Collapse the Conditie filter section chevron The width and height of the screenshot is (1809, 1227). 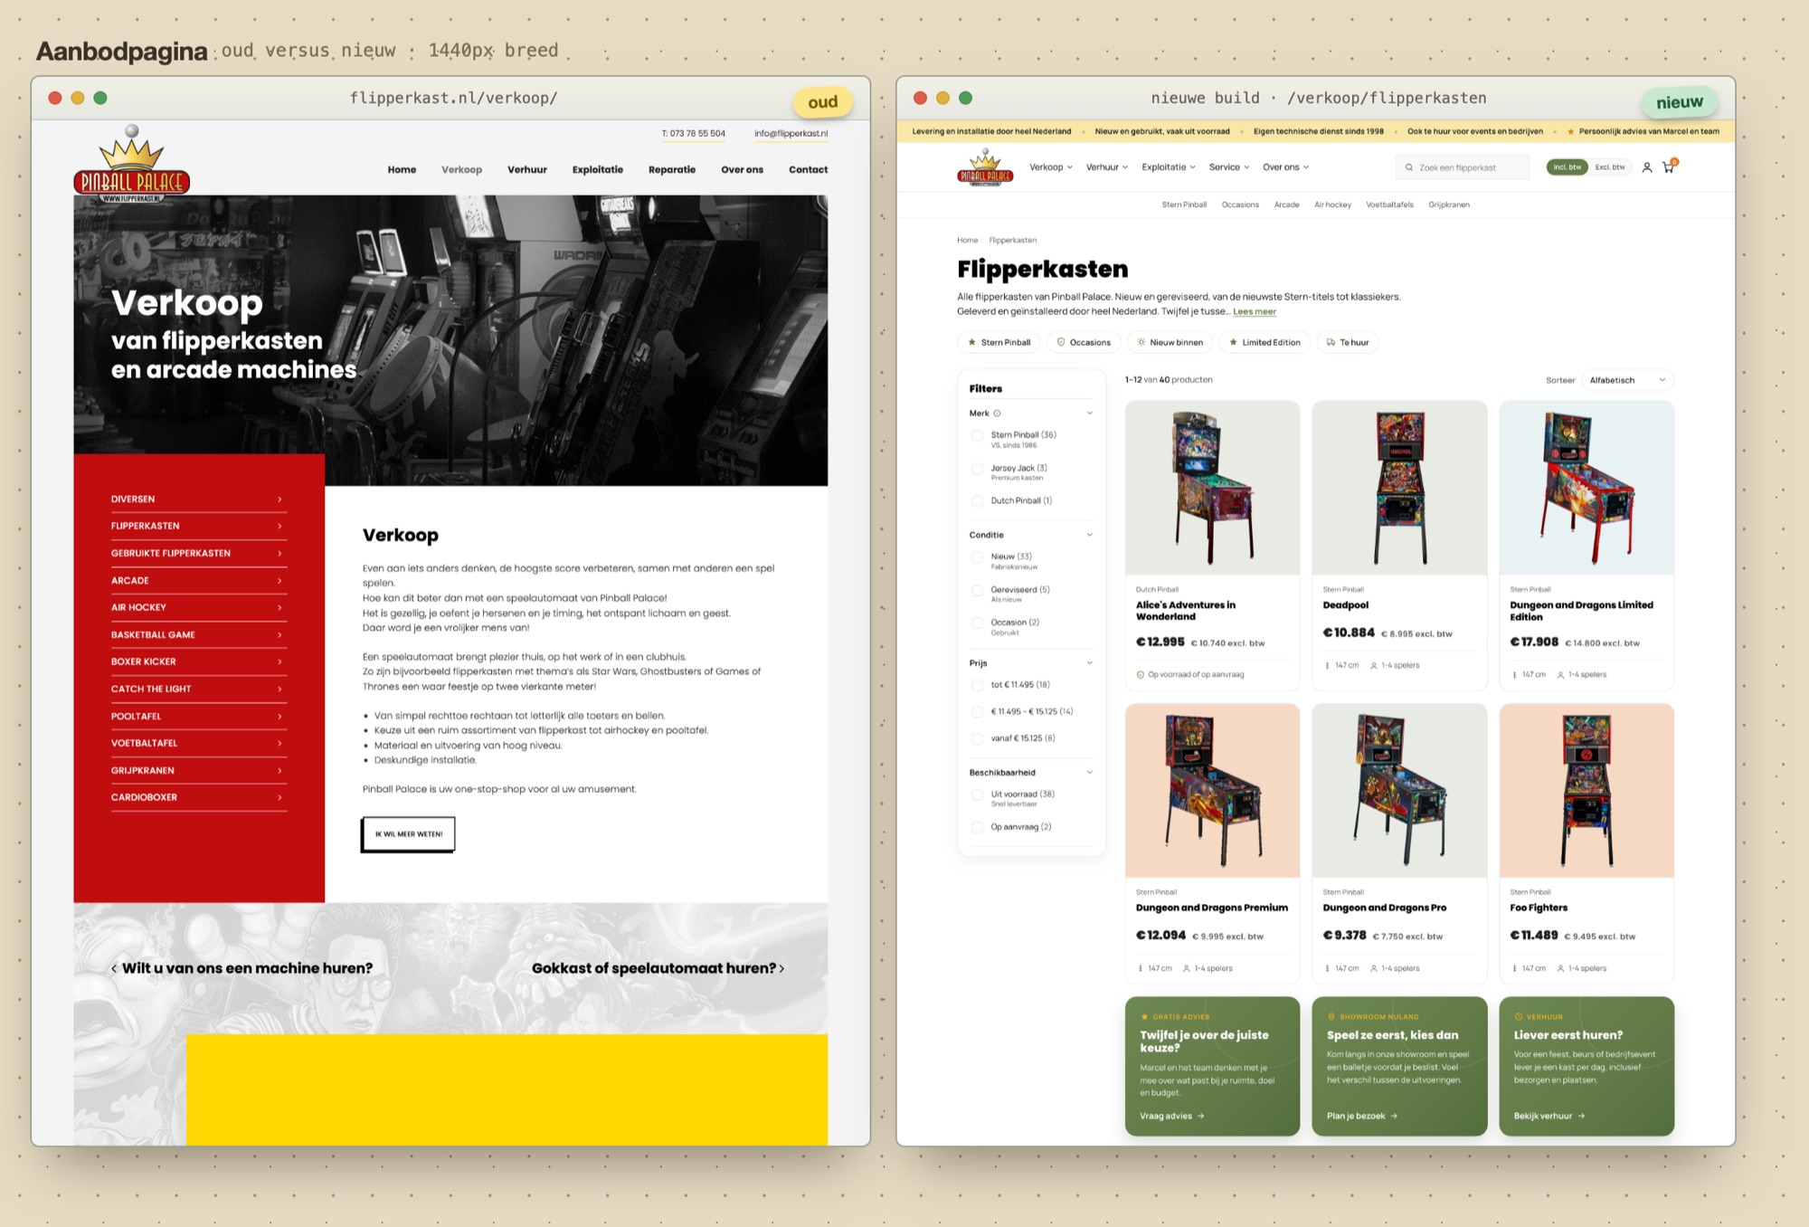click(1090, 535)
